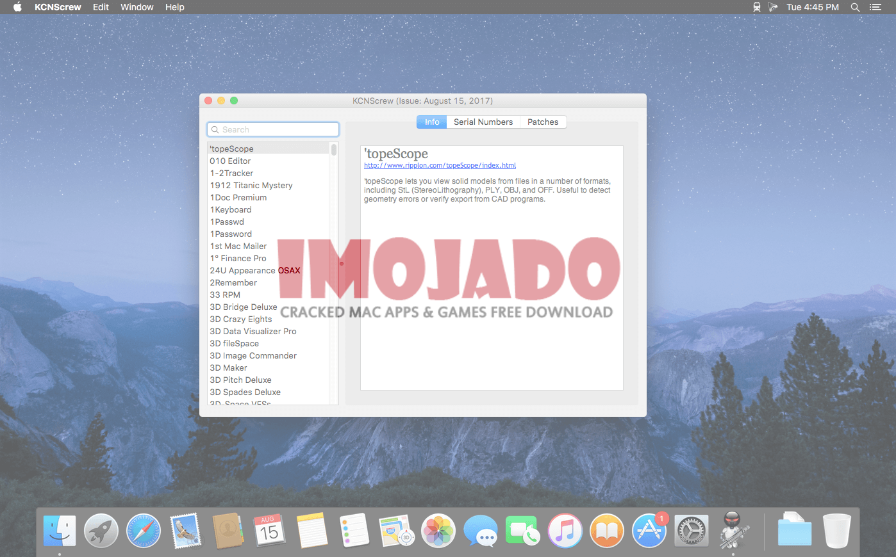Open iTunes music note icon

565,531
